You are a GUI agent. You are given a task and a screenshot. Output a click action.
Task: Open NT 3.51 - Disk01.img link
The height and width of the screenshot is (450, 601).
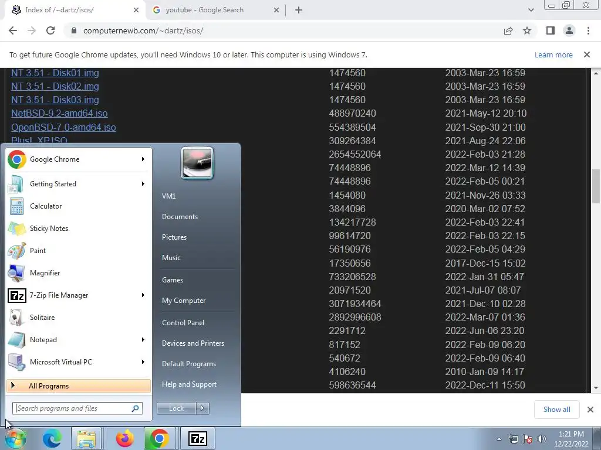[55, 73]
